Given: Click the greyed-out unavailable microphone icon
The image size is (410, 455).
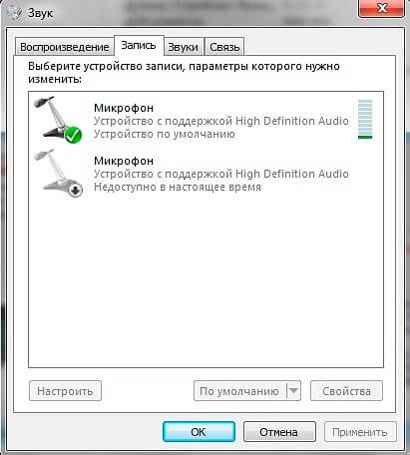Looking at the screenshot, I should coord(58,174).
